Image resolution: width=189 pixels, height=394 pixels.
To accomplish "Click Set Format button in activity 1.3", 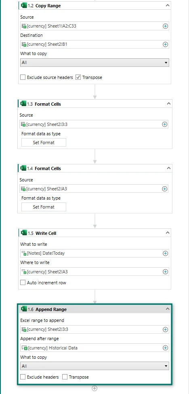I will (x=44, y=143).
